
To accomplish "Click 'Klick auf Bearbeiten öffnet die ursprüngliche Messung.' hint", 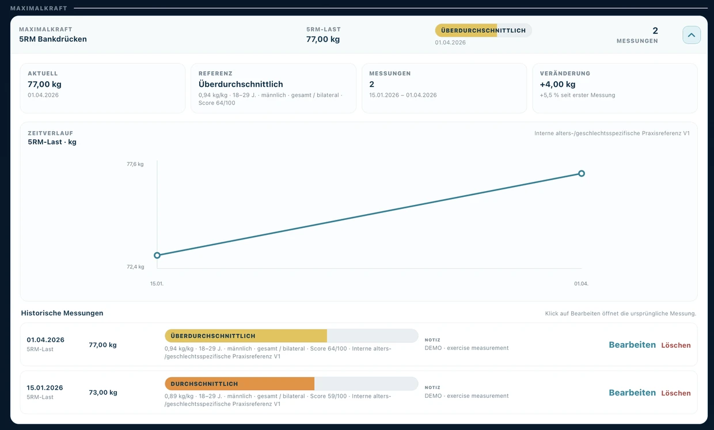I will click(x=621, y=314).
